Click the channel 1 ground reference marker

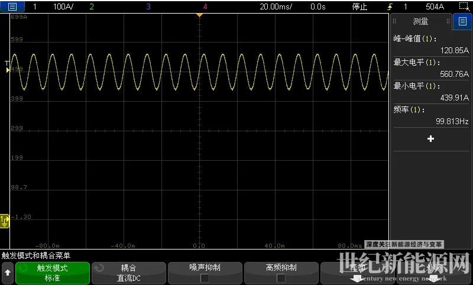[5, 220]
